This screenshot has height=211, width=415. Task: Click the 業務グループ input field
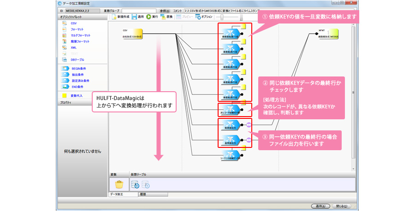pos(138,10)
